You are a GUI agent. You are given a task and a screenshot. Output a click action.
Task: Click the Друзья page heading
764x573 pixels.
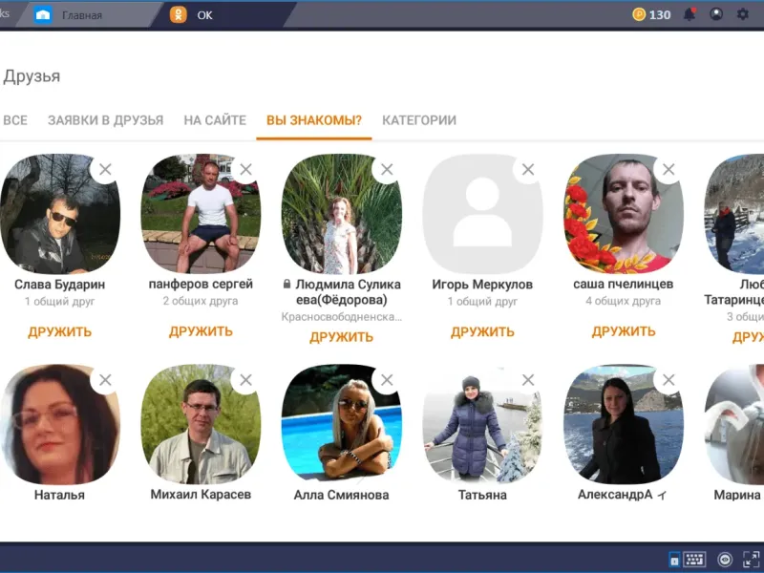32,76
